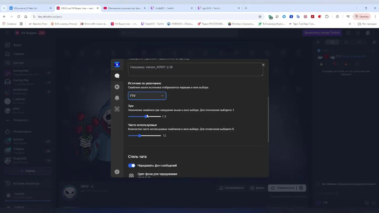Reload the current page
Image resolution: width=379 pixels, height=213 pixels.
point(19,17)
